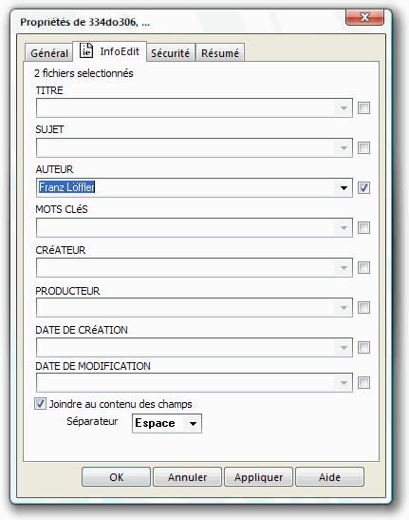The height and width of the screenshot is (520, 409).
Task: Enable the DATE DE MODIFICATION checkbox
Action: [363, 383]
